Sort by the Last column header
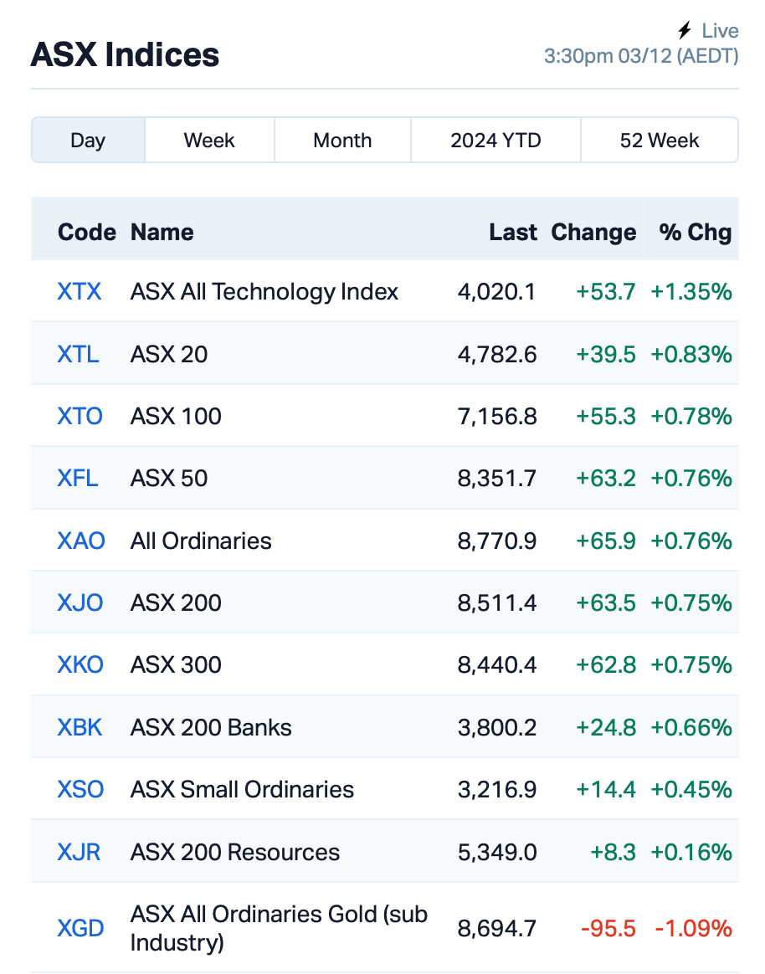765x974 pixels. 513,233
